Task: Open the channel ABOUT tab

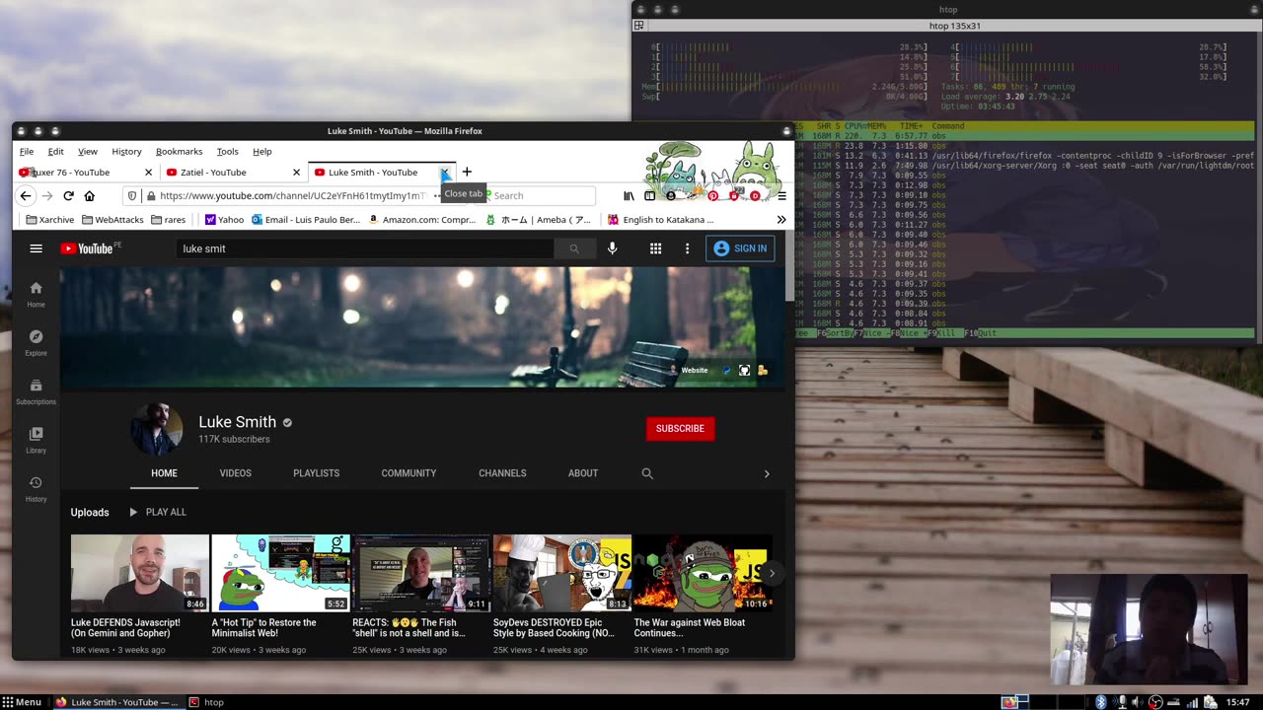Action: pos(583,473)
